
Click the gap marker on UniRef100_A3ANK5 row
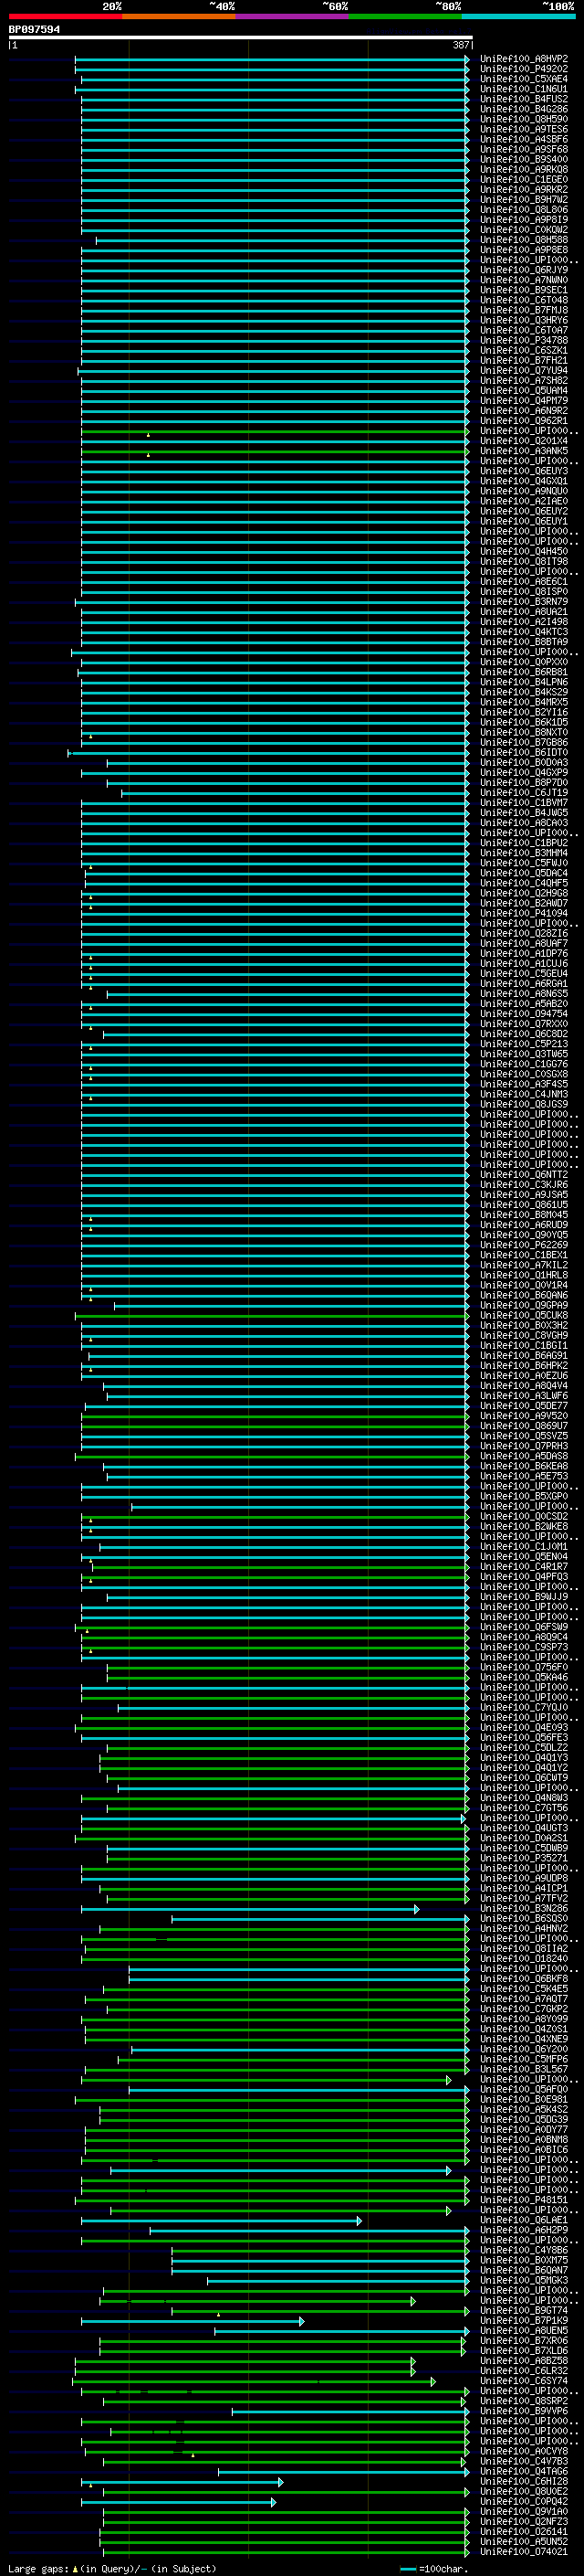point(148,455)
